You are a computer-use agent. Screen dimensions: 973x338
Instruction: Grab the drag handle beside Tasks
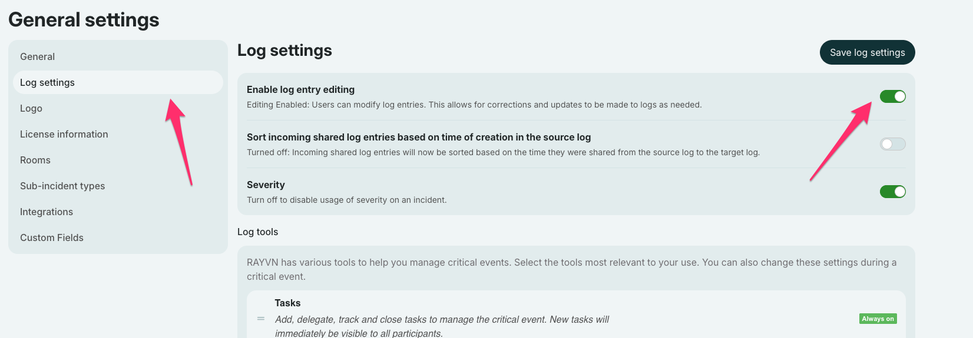pos(261,319)
